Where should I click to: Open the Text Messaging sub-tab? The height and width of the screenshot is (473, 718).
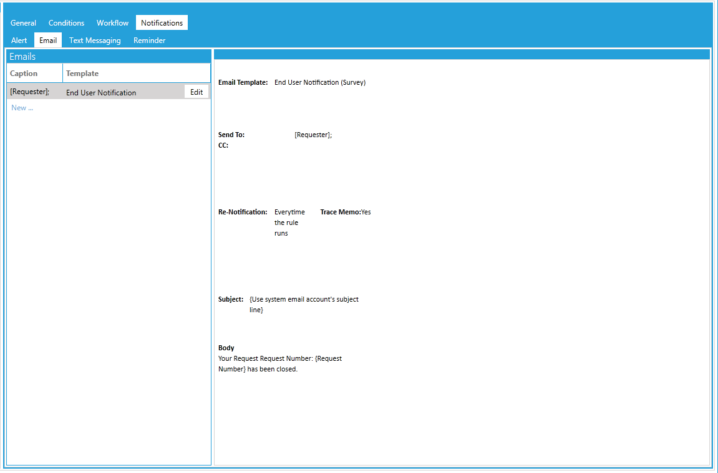[x=95, y=41]
